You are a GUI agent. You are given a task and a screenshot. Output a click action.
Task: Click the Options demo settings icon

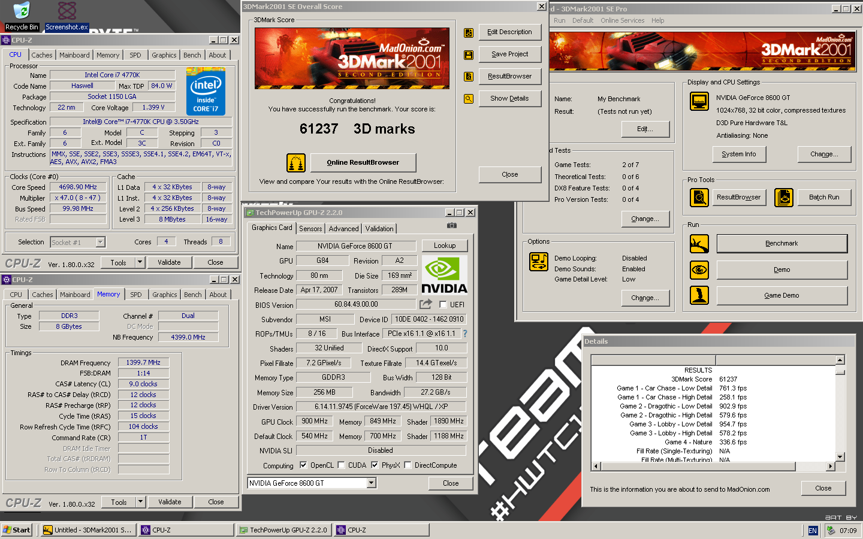click(x=538, y=262)
